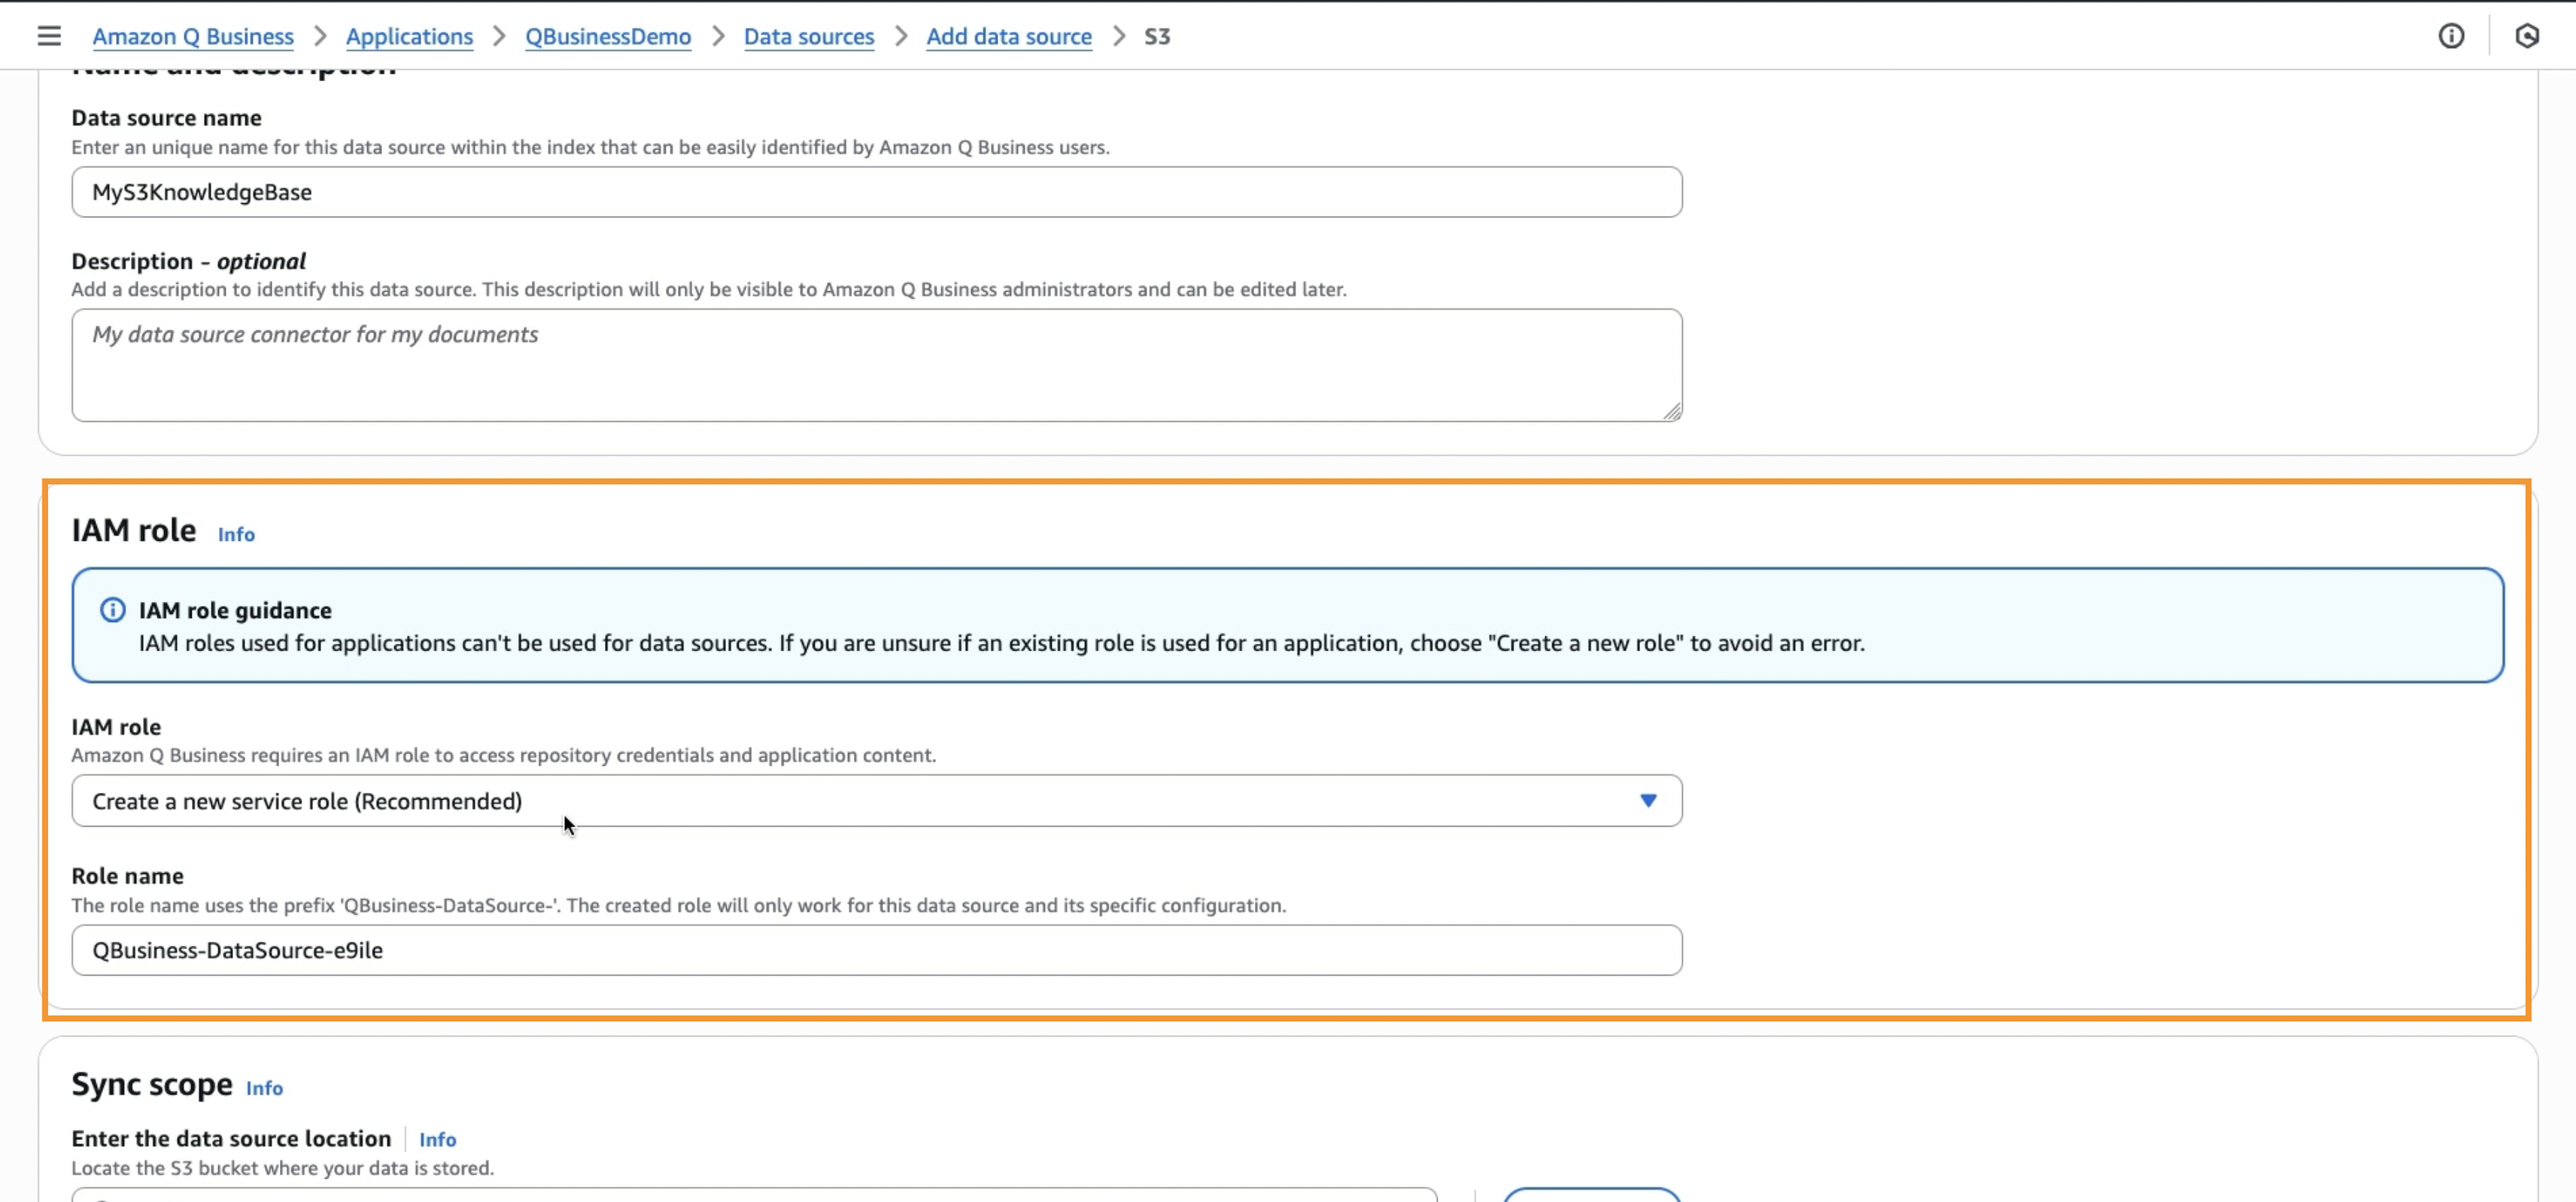Open the Applications breadcrumb link
Screen dimensions: 2576x1202
pos(409,36)
